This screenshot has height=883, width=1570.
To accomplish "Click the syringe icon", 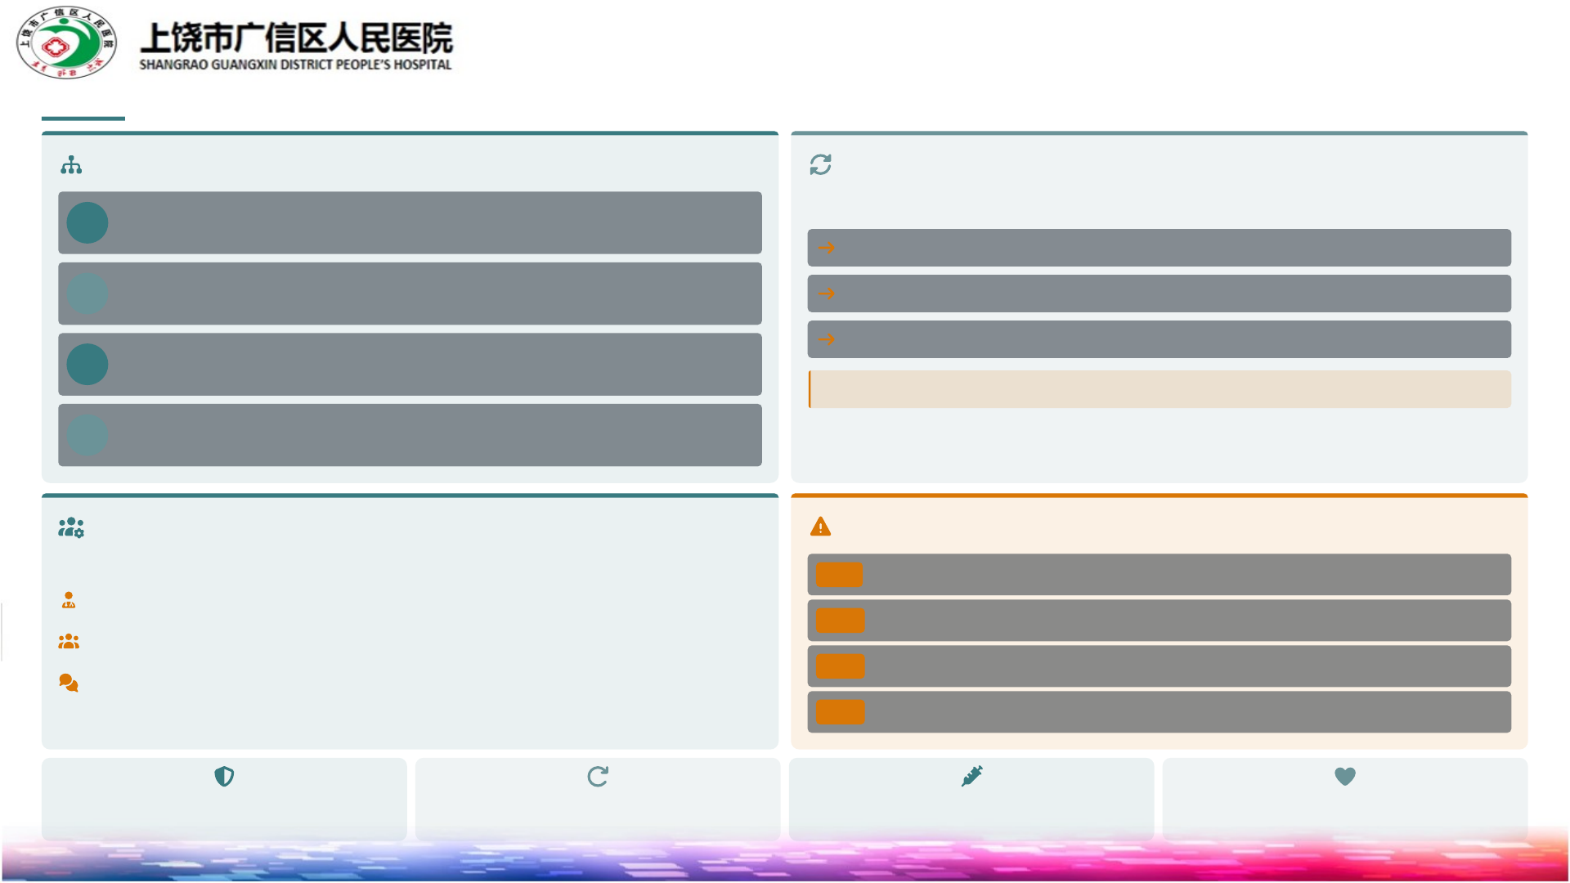I will click(x=971, y=776).
